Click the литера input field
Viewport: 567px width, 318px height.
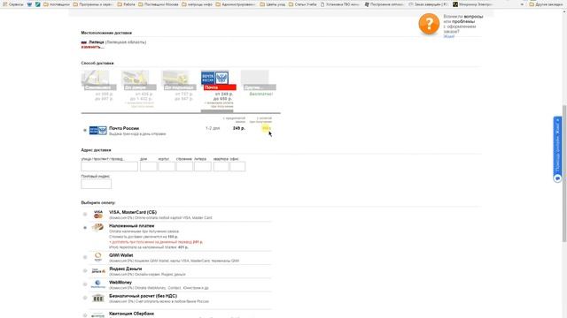click(203, 166)
